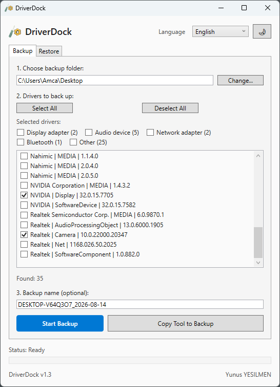Check the Display adapter (2) category box
Viewport: 280px width, 387px height.
coord(21,133)
